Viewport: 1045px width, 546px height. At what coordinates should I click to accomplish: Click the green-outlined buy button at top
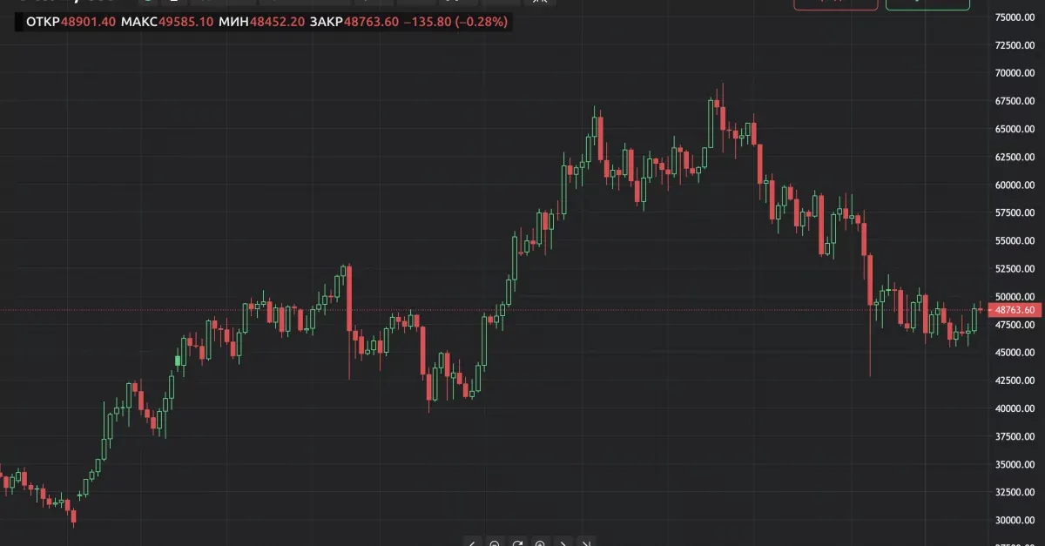coord(927,4)
